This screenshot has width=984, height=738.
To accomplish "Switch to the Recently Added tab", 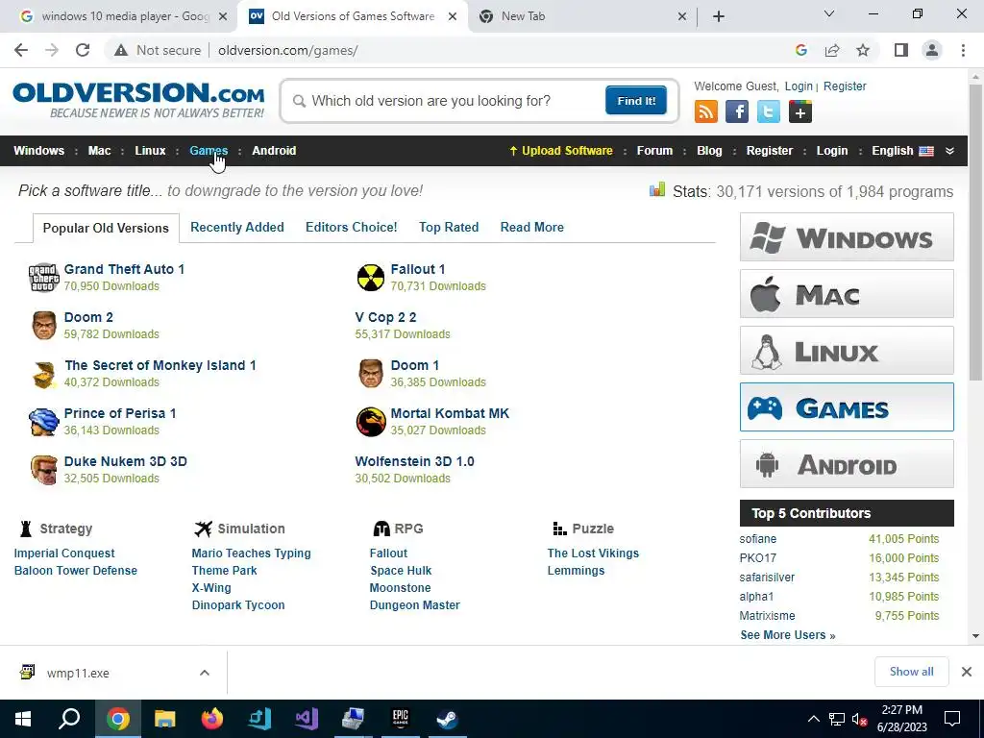I will click(237, 227).
